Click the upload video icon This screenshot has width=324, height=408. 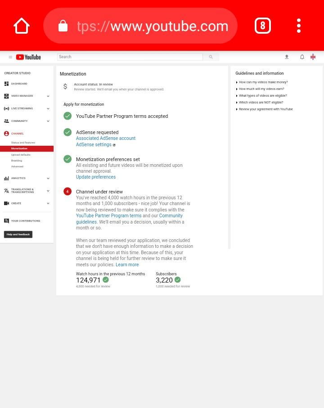[x=287, y=57]
